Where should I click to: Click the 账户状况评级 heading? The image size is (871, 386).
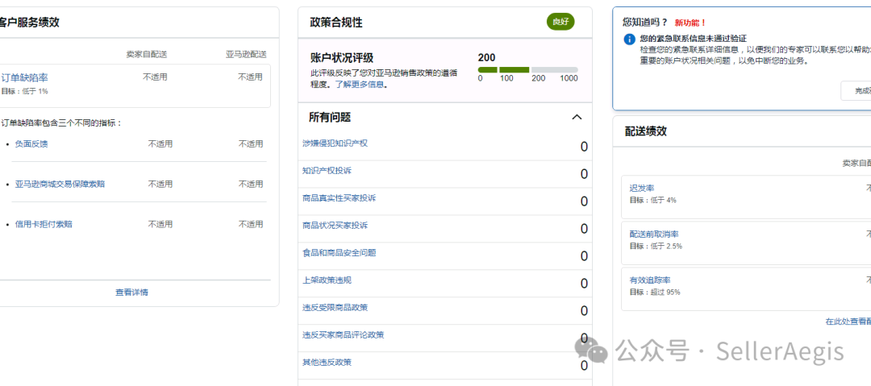tap(342, 58)
